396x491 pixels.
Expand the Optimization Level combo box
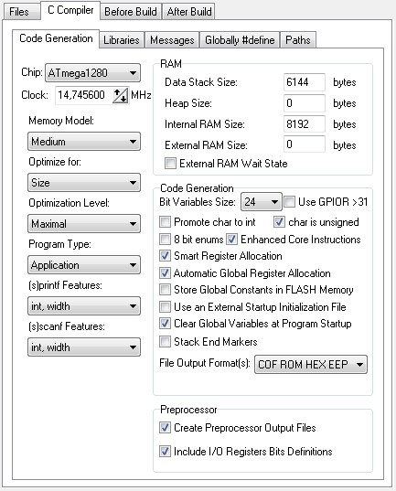coord(84,224)
